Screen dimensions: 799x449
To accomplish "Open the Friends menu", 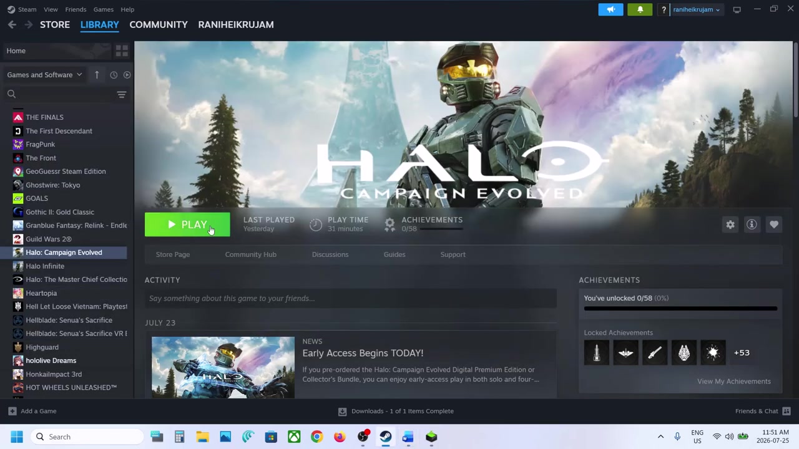I will point(76,9).
